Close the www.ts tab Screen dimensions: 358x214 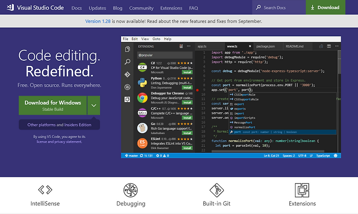click(250, 46)
